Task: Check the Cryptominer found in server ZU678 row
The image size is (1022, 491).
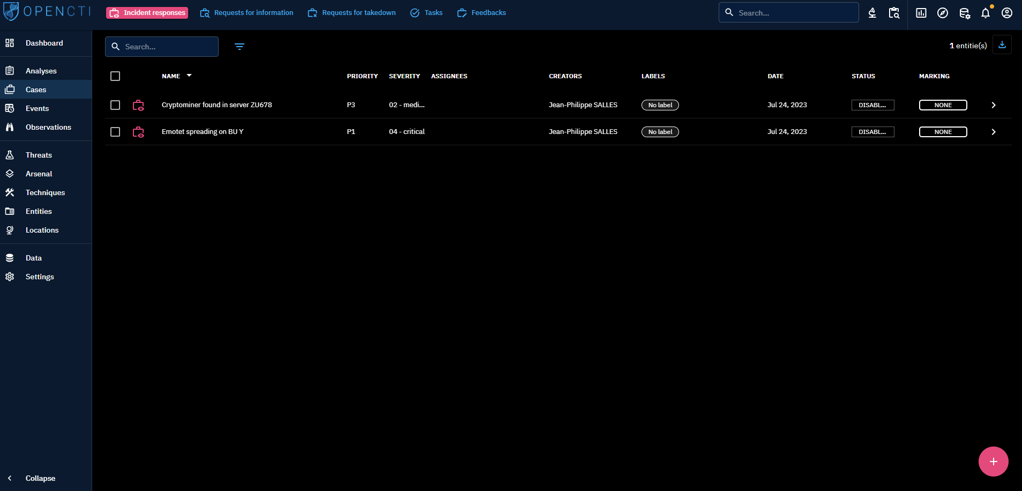Action: (115, 105)
